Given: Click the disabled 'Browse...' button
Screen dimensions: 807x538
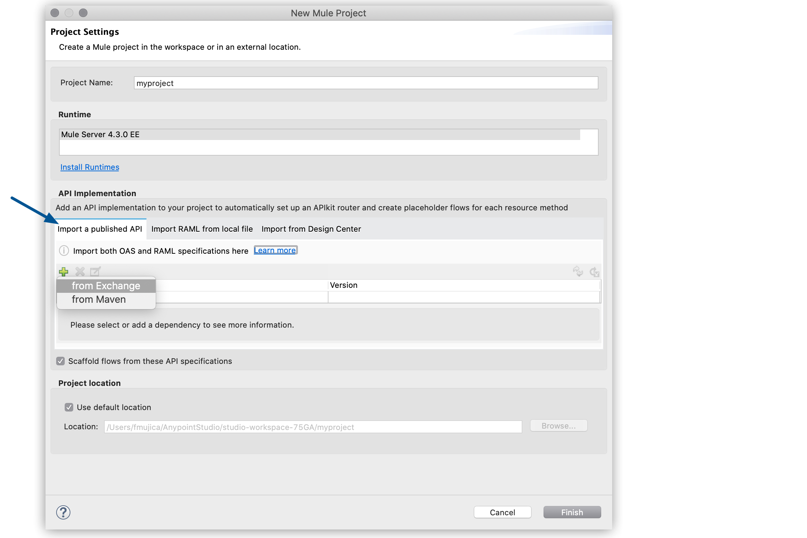Looking at the screenshot, I should 559,426.
